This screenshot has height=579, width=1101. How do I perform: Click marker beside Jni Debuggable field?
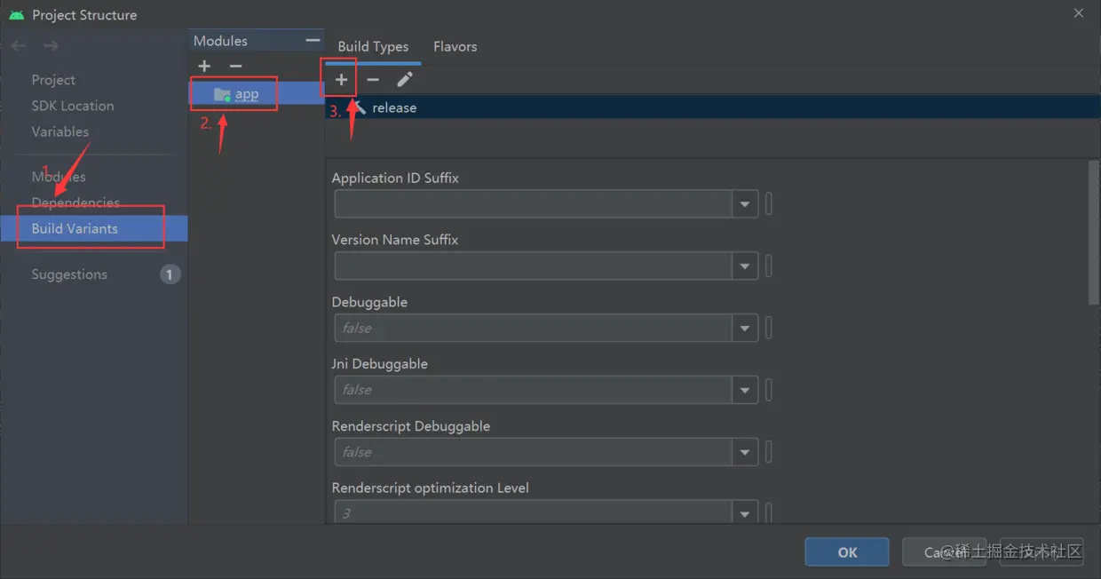coord(769,390)
